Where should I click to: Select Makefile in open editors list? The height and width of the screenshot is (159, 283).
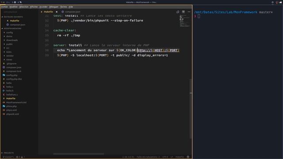(15, 21)
